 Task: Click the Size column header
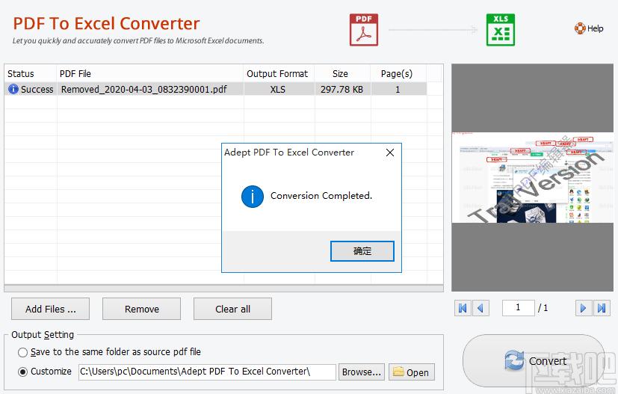(342, 73)
